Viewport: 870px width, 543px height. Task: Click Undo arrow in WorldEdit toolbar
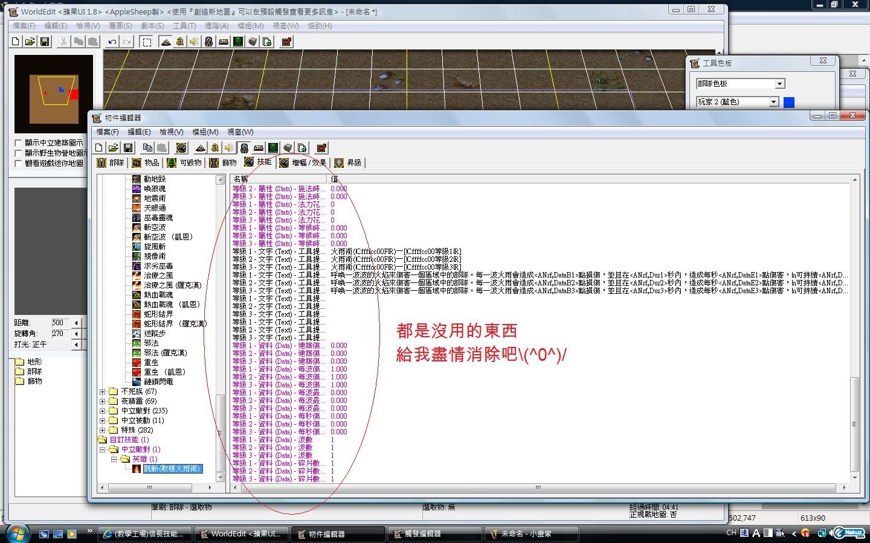coord(112,42)
